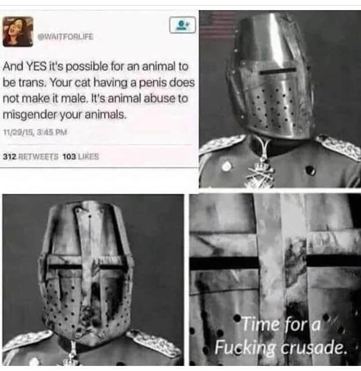The image size is (361, 371).
Task: Open the tweet author's profile picture
Action: [x=18, y=32]
